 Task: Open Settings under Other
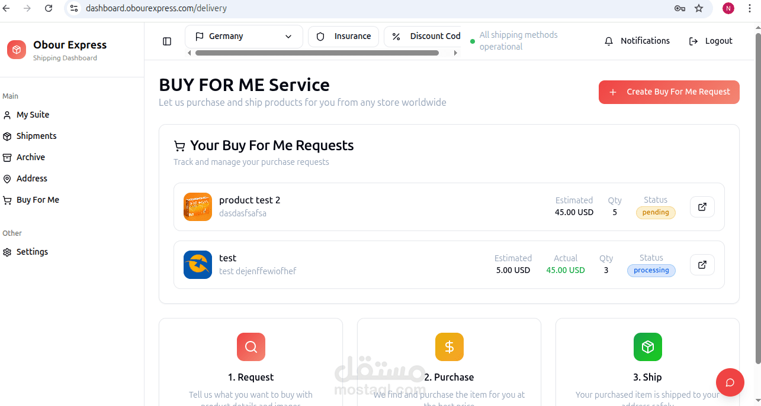pyautogui.click(x=33, y=252)
